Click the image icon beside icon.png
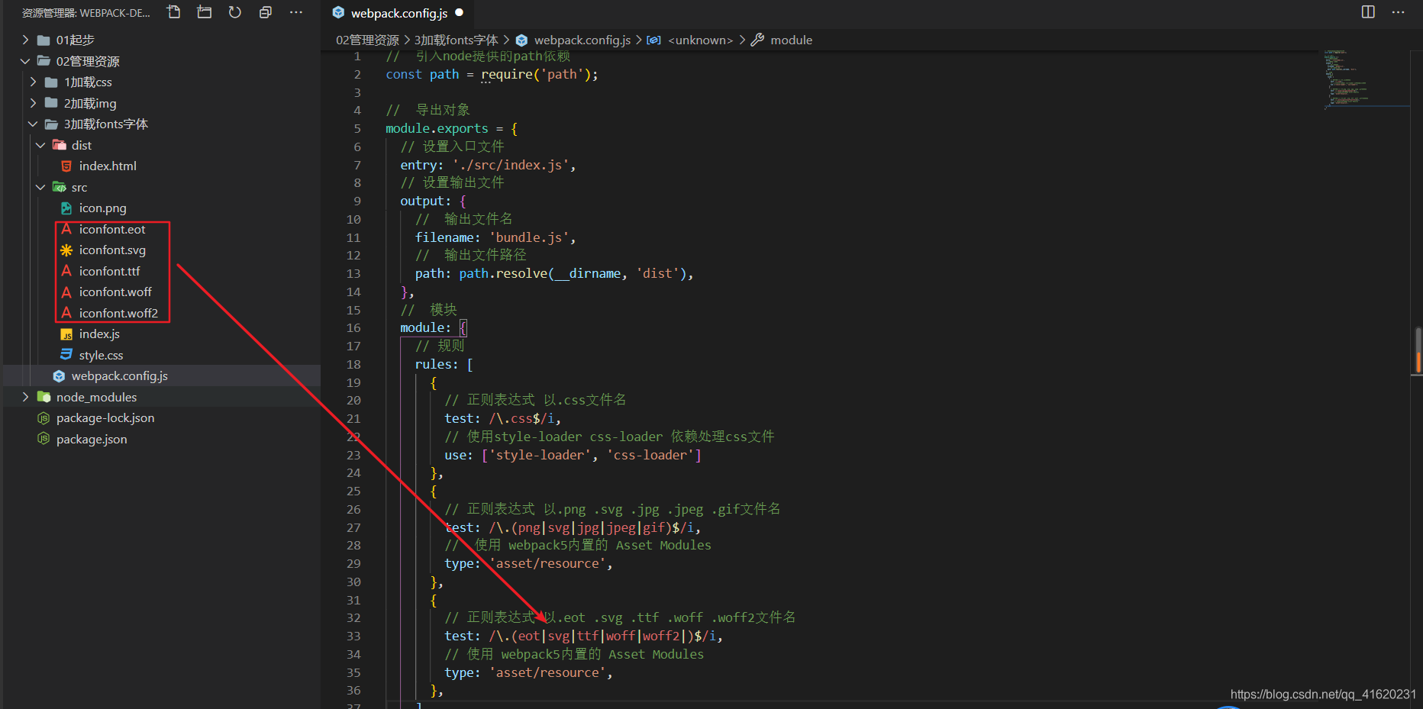The width and height of the screenshot is (1423, 709). [66, 208]
